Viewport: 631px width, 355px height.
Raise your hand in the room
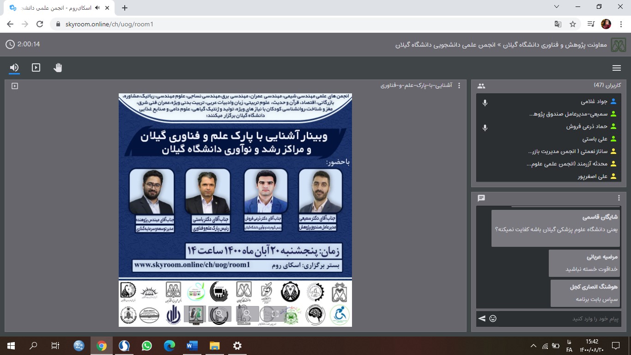(58, 68)
